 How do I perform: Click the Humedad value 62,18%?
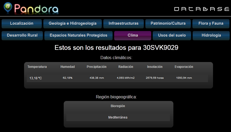(x=68, y=78)
